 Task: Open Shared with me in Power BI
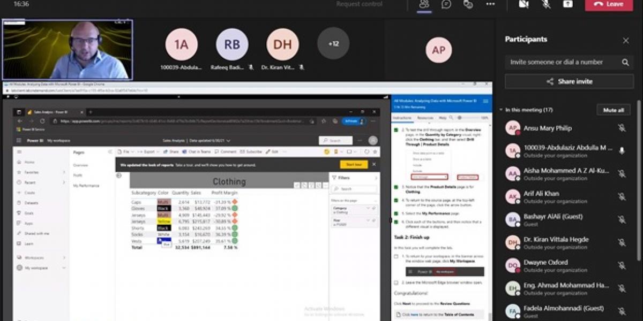[36, 233]
